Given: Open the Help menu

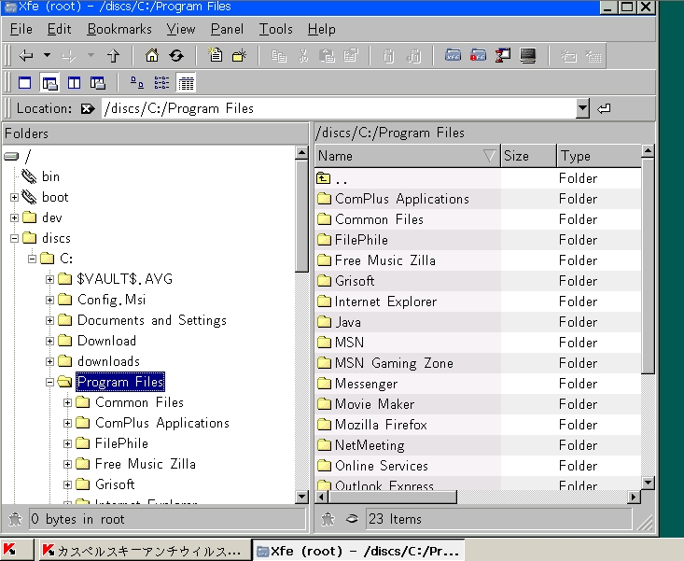Looking at the screenshot, I should [x=322, y=29].
